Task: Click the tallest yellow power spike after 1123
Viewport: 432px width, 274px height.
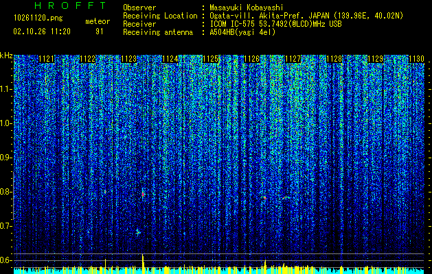Action: (x=143, y=264)
